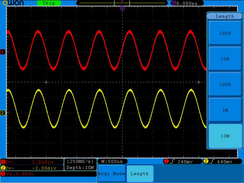Choose the 1M record length
The width and height of the screenshot is (244, 183).
click(x=225, y=110)
